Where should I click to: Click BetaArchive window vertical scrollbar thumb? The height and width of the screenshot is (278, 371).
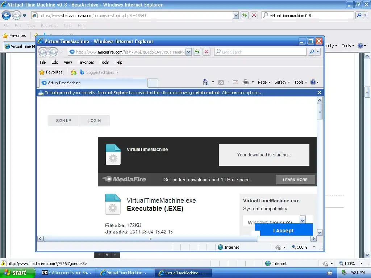coord(367,92)
